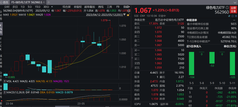Add a new tab with plus button
The width and height of the screenshot is (238, 107).
[x=49, y=2]
